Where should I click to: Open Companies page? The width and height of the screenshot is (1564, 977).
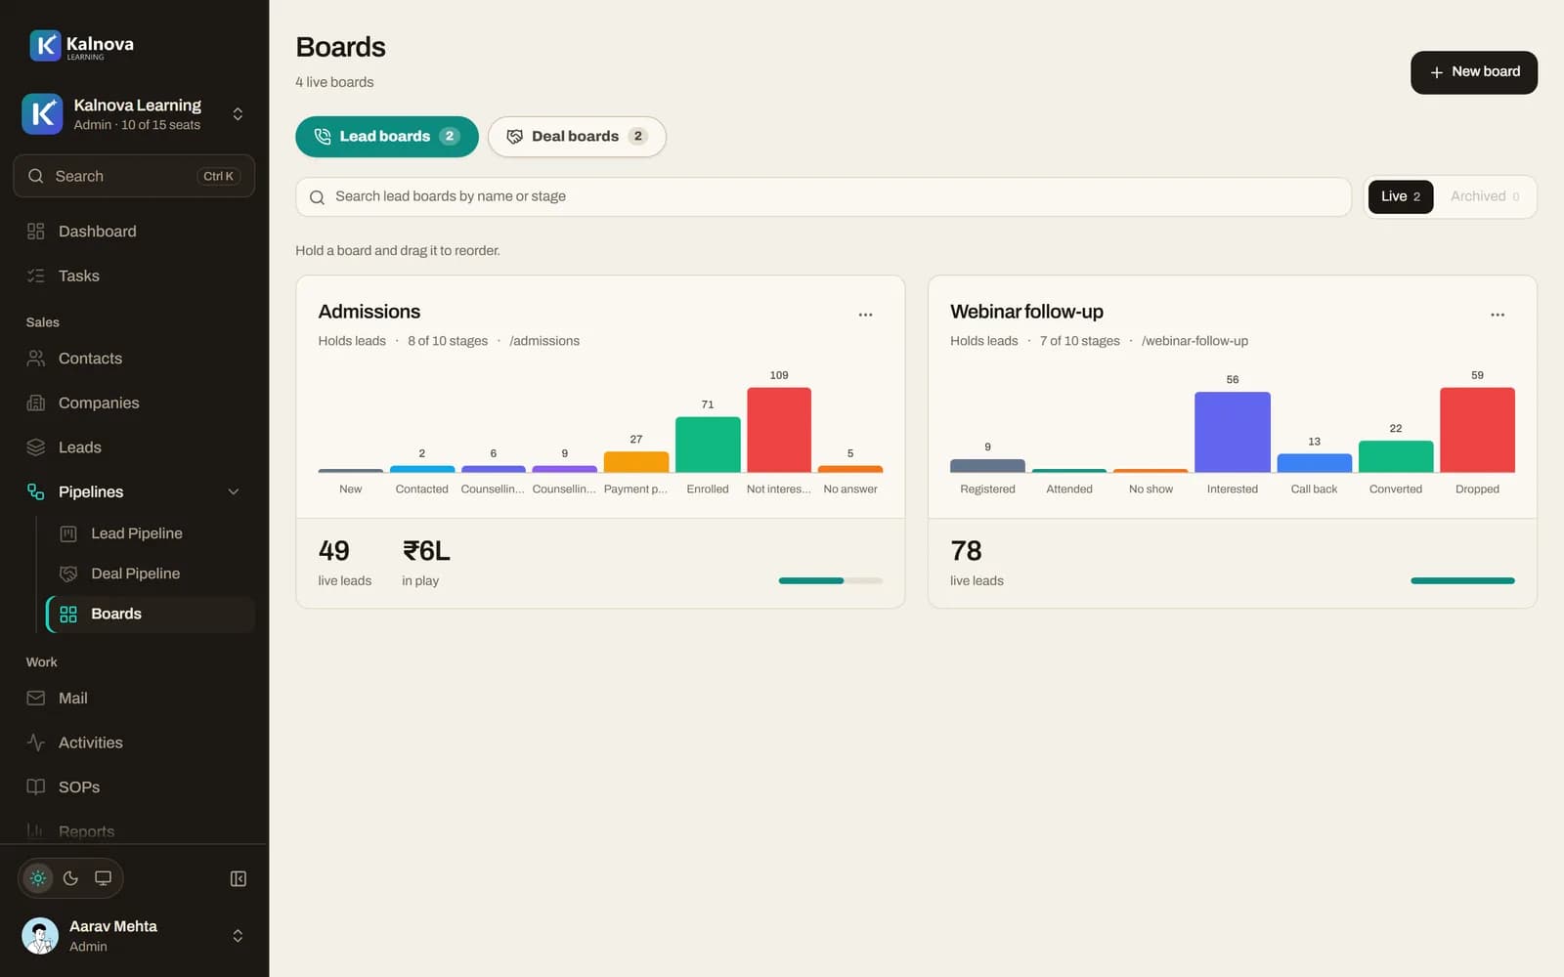[x=134, y=404]
